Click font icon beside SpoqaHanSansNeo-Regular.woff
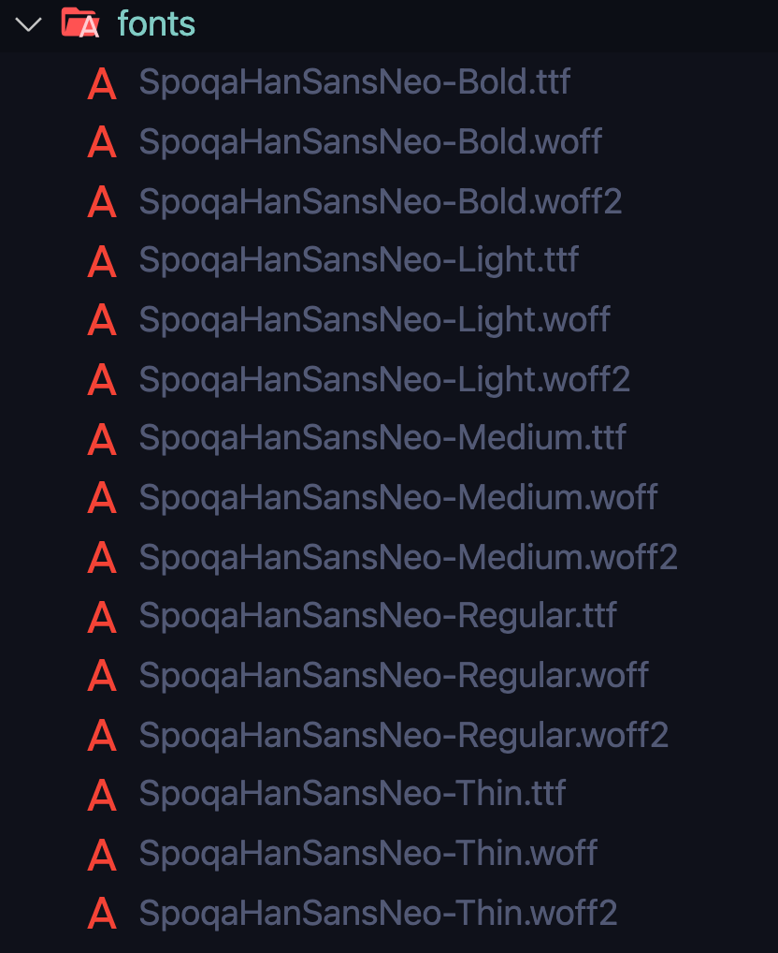 (x=102, y=676)
